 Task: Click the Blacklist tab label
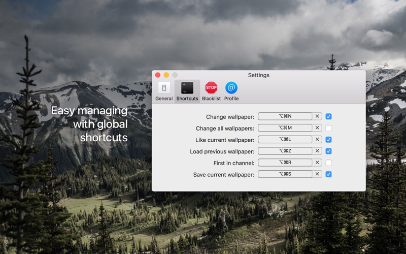tap(211, 99)
